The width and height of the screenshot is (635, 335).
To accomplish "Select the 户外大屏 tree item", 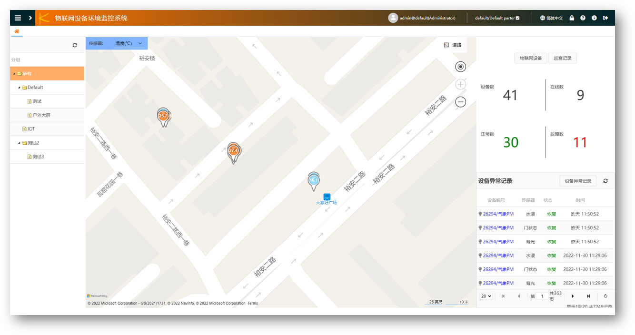I will [x=40, y=115].
